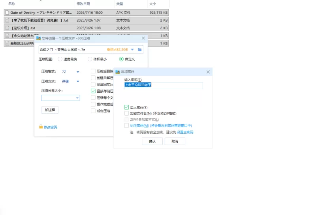This screenshot has height=215, width=316.
Task: Uncheck the 直接存储压 checkbox
Action: click(93, 91)
